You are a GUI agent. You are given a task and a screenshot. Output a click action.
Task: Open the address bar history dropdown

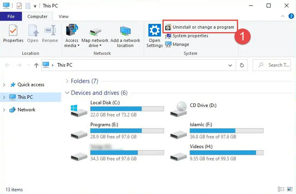[230, 65]
